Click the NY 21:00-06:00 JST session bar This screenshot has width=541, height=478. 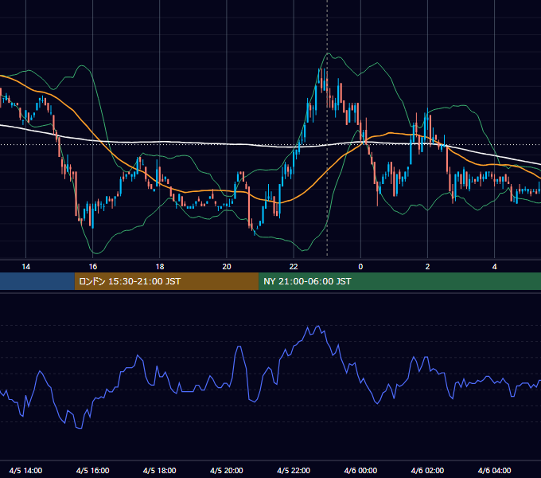(x=400, y=281)
